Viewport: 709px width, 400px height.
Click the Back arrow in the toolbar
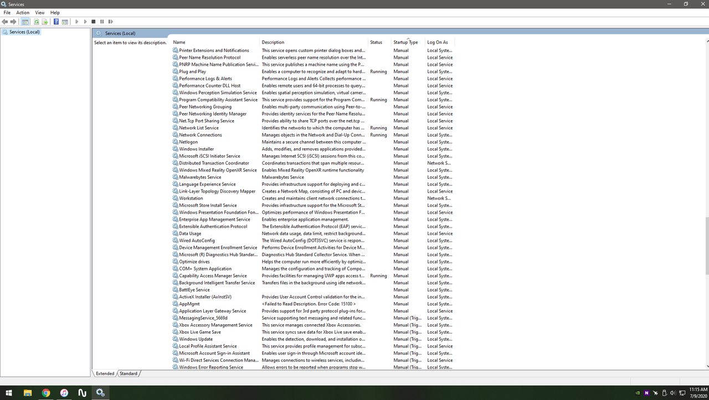click(x=5, y=22)
